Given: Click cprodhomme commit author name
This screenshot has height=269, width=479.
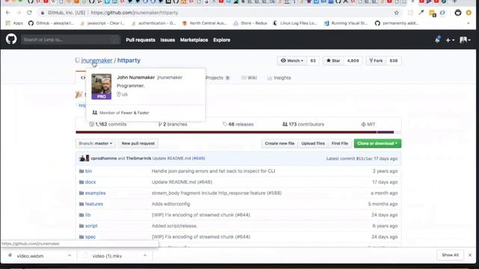Looking at the screenshot, I should 104,158.
